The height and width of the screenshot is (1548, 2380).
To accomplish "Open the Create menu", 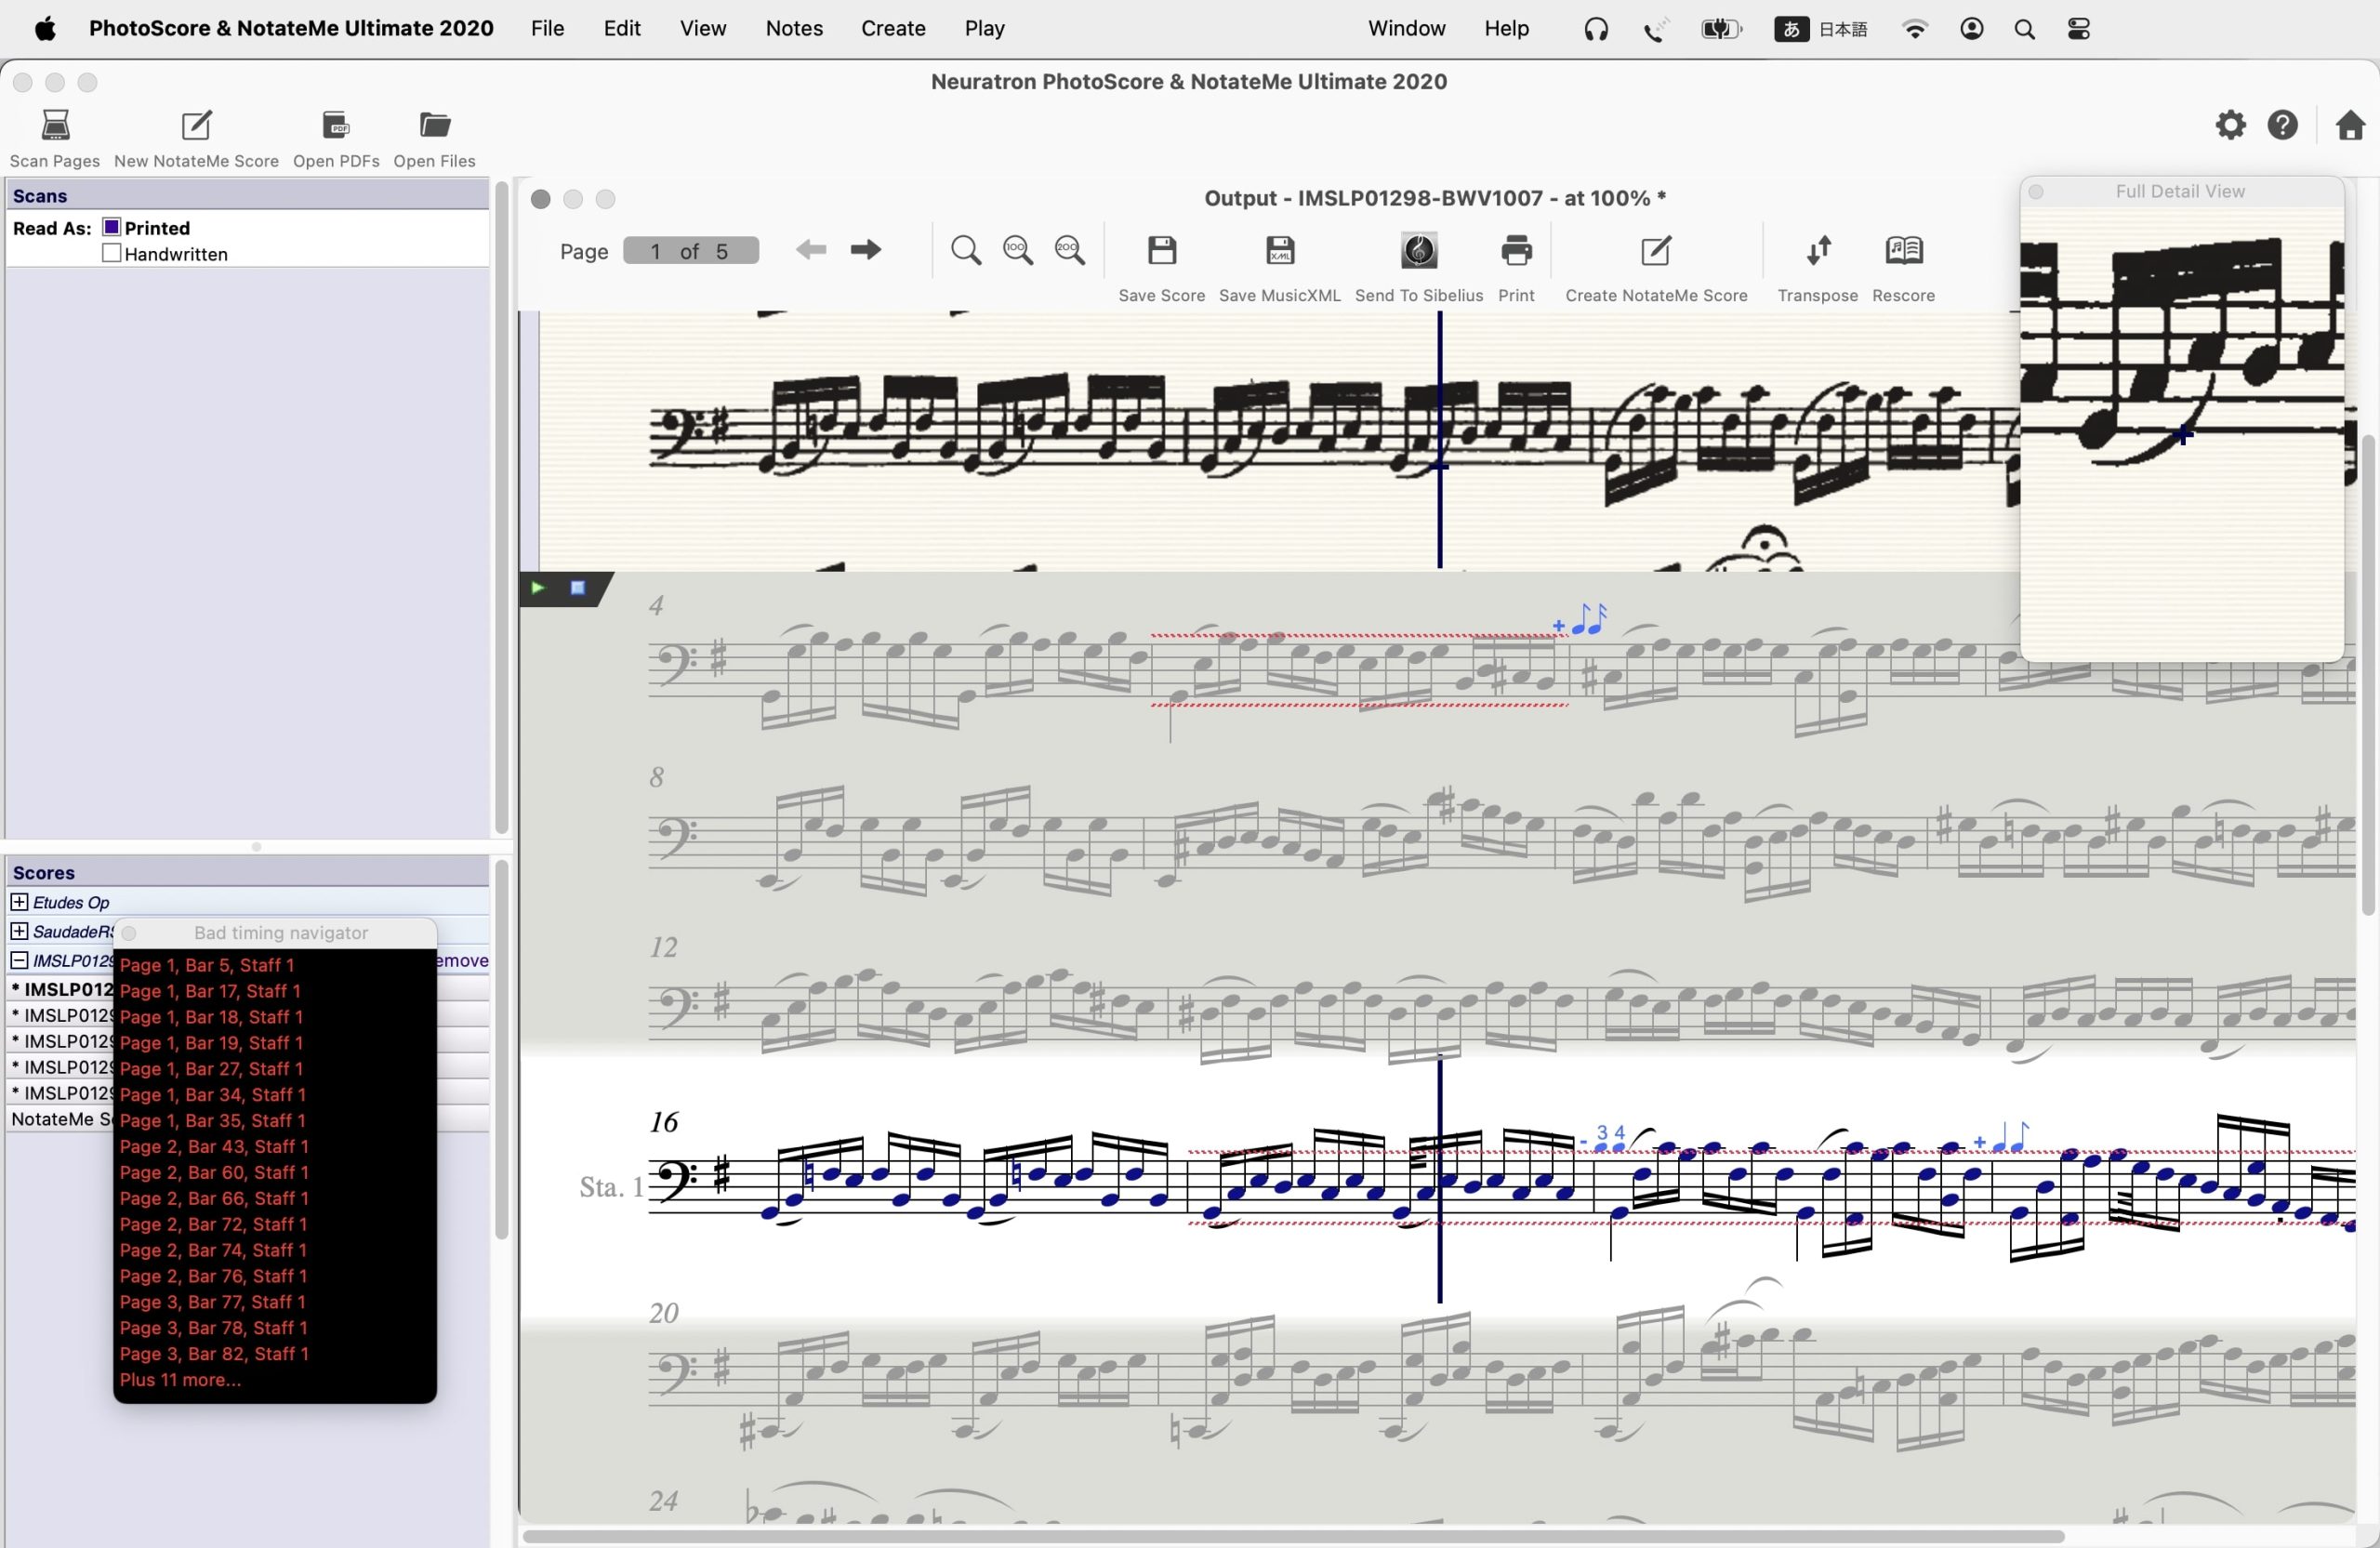I will point(893,28).
